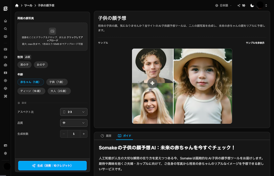Select age ティーン（18歳）
Viewport: 274px width, 176px height.
pos(31,91)
